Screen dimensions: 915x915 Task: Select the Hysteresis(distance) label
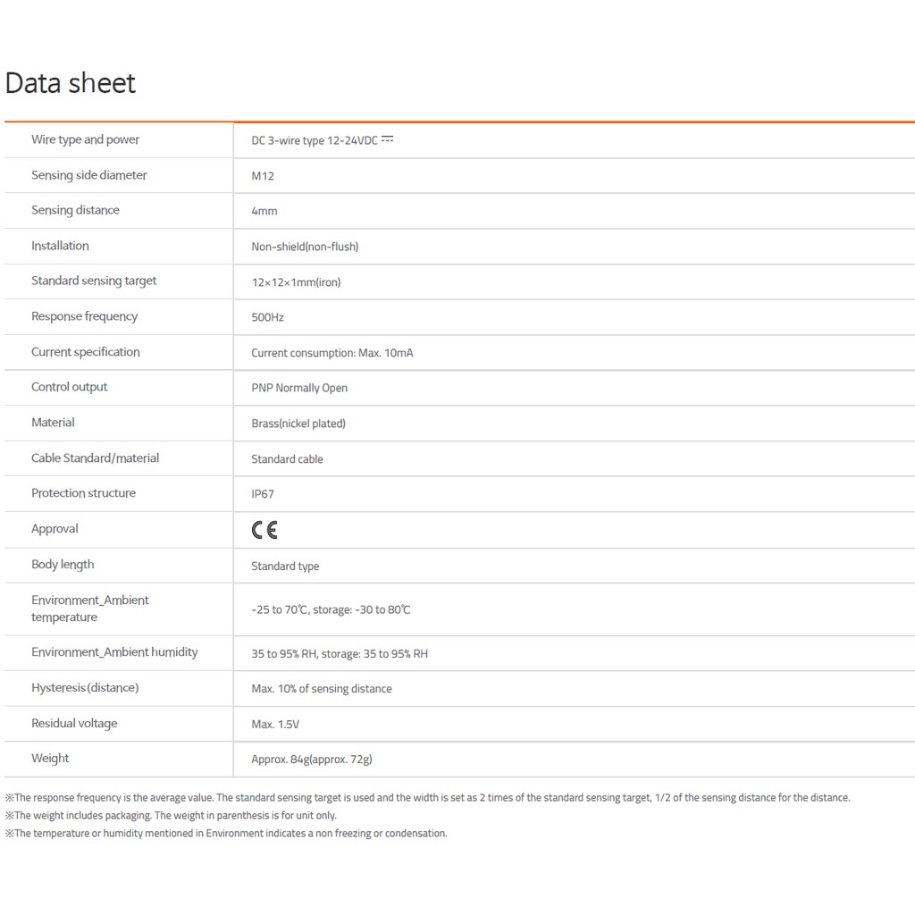coord(85,688)
